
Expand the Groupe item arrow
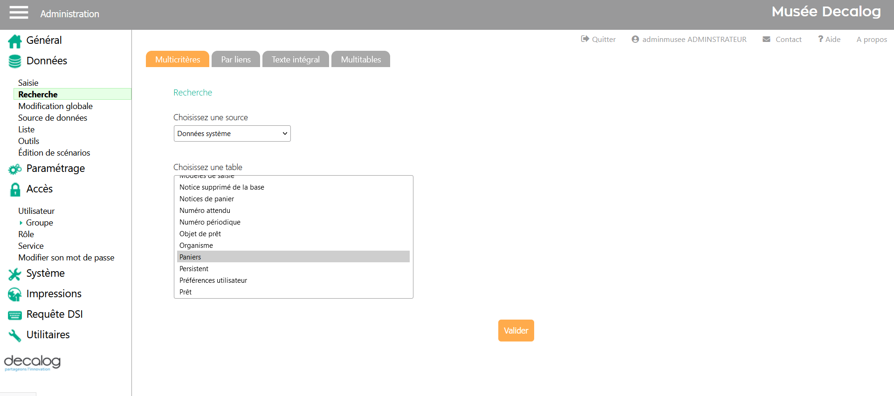(x=21, y=223)
